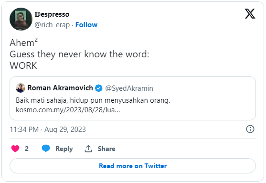Image resolution: width=266 pixels, height=183 pixels.
Task: Click the blue reply bubble icon
Action: click(46, 149)
